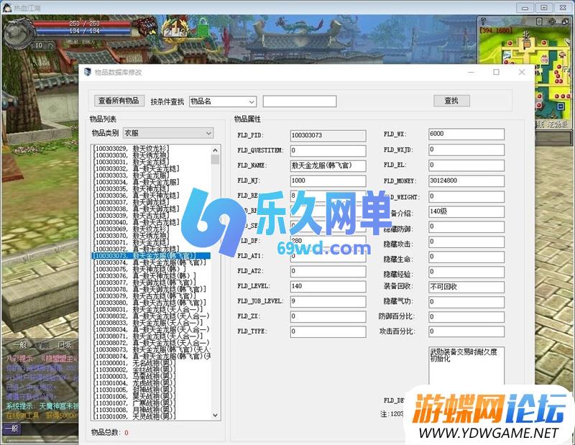Select the highlighted item 100303073
The width and height of the screenshot is (575, 445).
point(151,255)
